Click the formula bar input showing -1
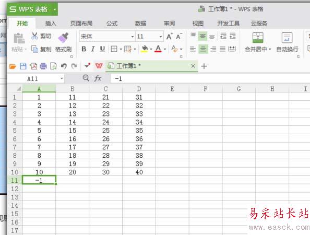 (x=210, y=79)
